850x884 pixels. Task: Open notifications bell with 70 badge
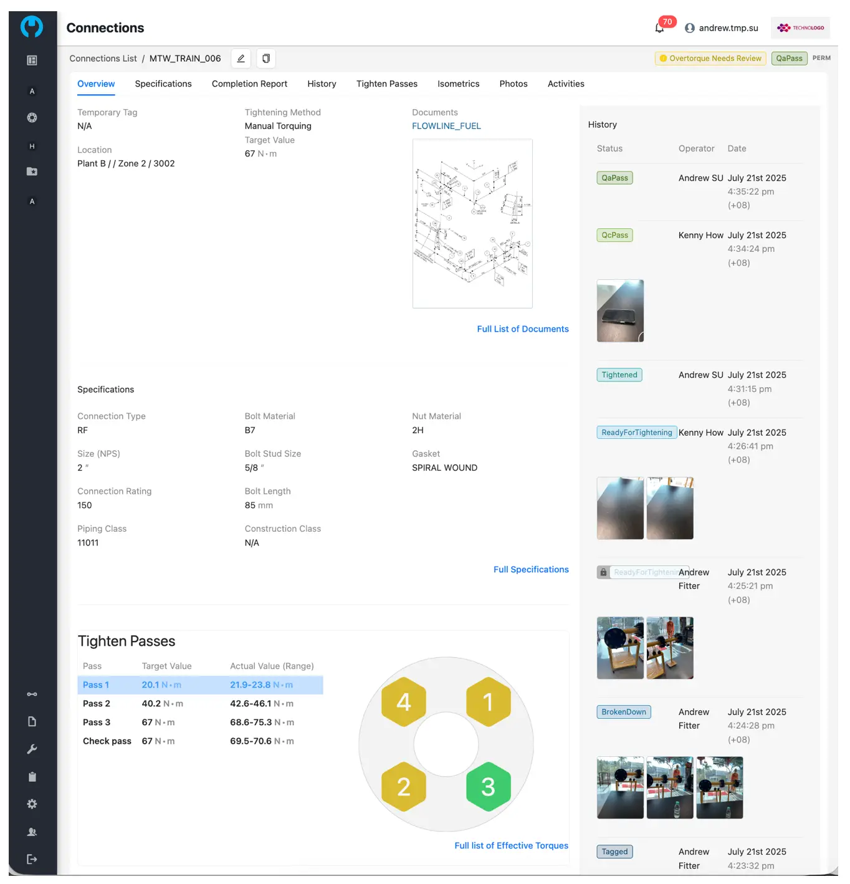tap(659, 28)
